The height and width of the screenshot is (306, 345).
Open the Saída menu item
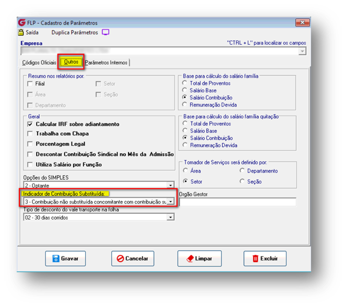32,32
